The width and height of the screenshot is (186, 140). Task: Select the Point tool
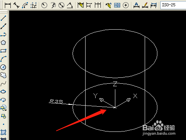pyautogui.click(x=3, y=124)
